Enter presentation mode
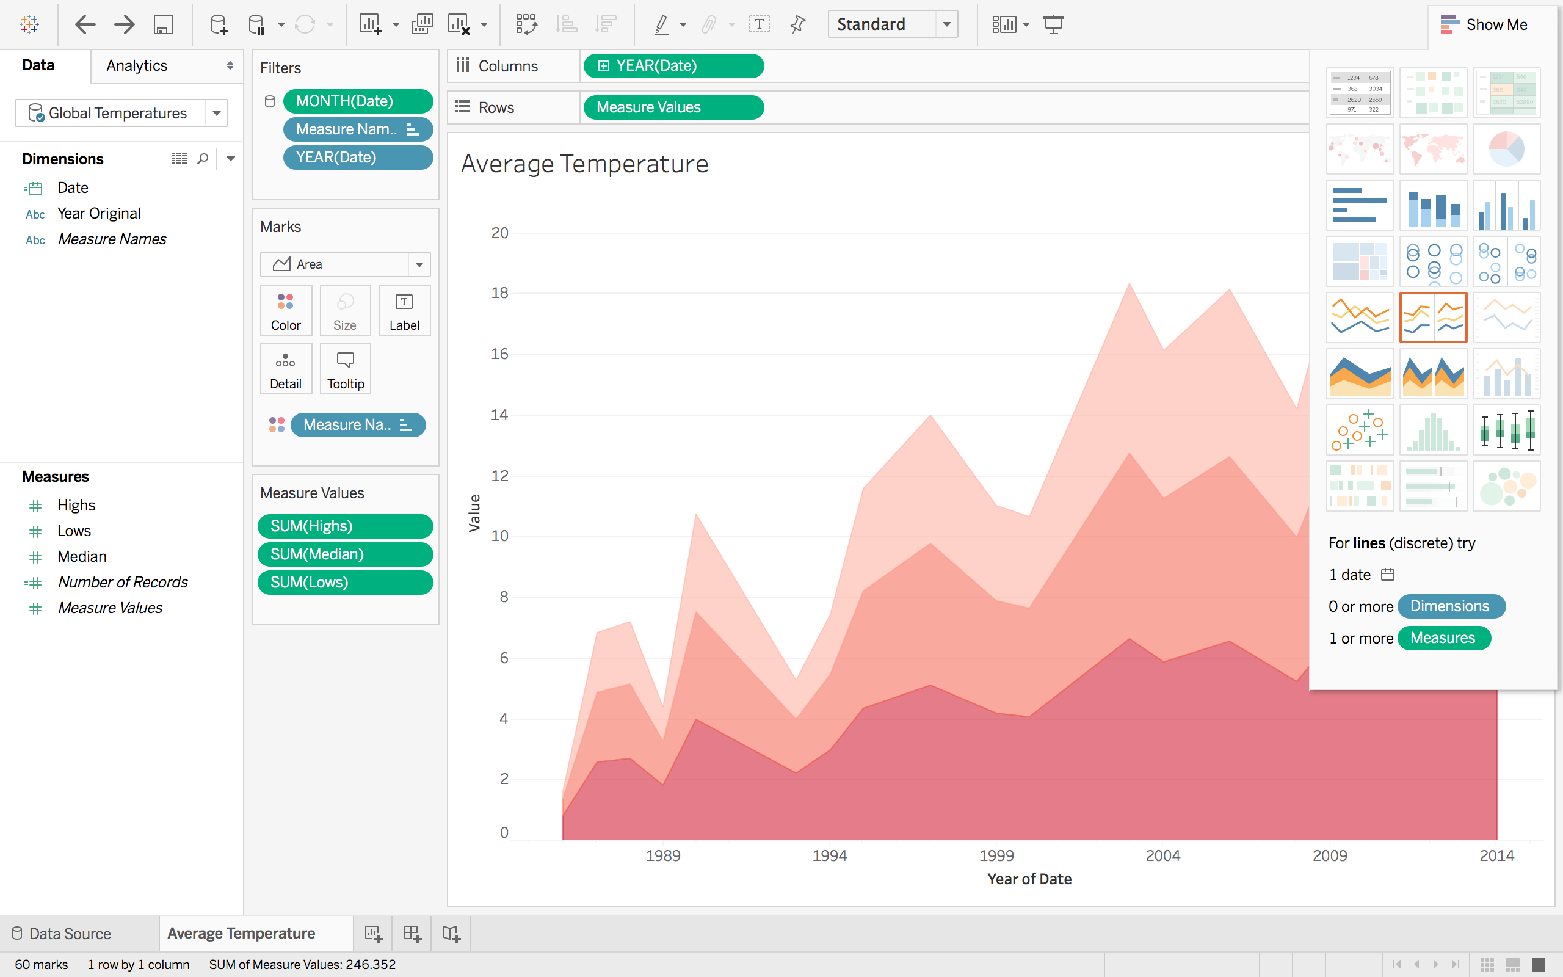 point(1054,24)
